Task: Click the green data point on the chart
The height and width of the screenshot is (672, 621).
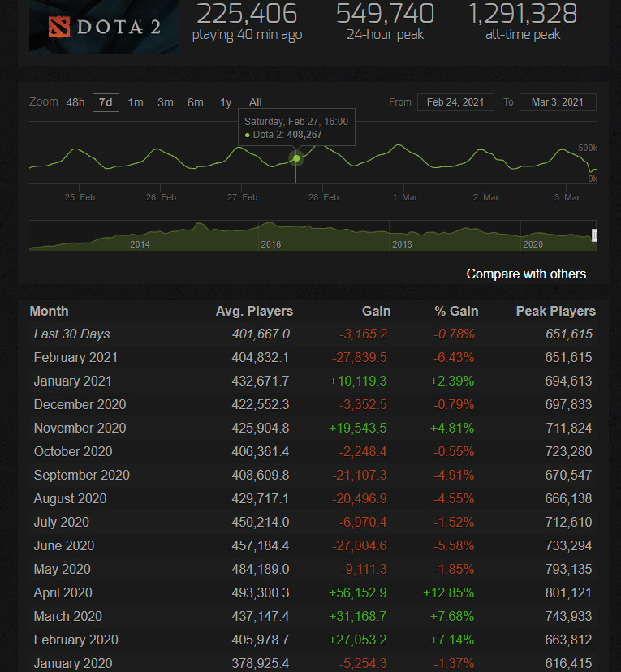Action: click(296, 158)
